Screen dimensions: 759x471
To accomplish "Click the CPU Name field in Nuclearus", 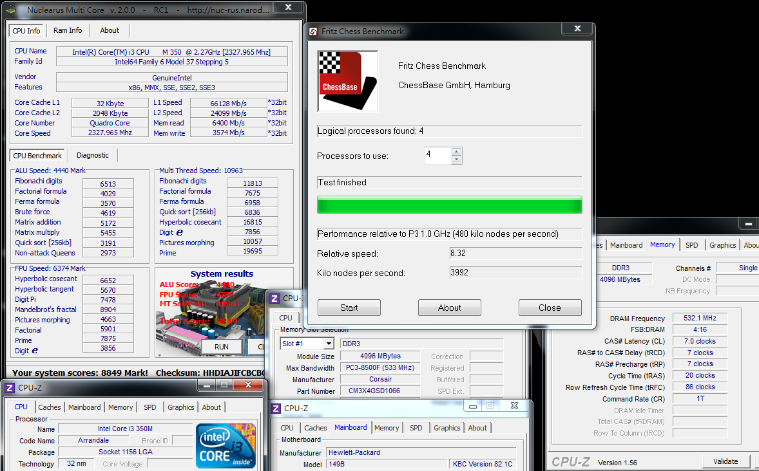I will coord(172,51).
